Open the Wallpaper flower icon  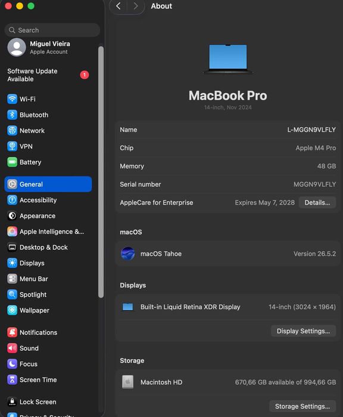coord(13,310)
